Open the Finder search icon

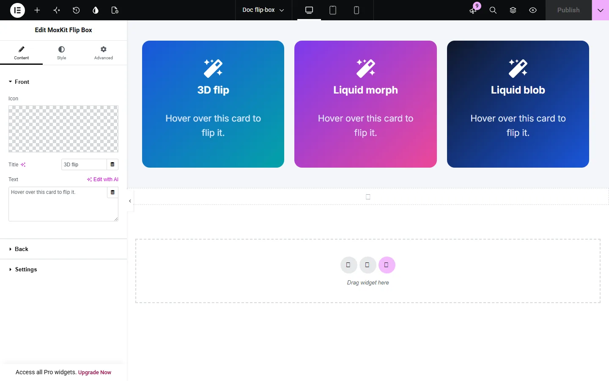(x=493, y=10)
